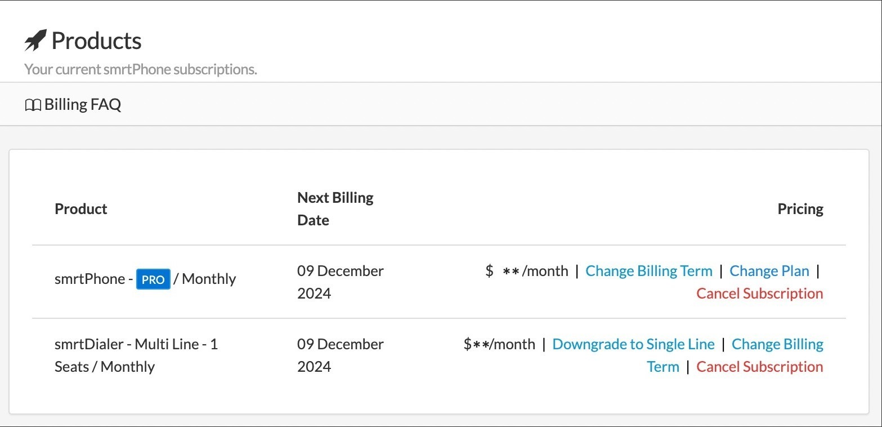
Task: Click the Product column header
Action: pos(81,209)
